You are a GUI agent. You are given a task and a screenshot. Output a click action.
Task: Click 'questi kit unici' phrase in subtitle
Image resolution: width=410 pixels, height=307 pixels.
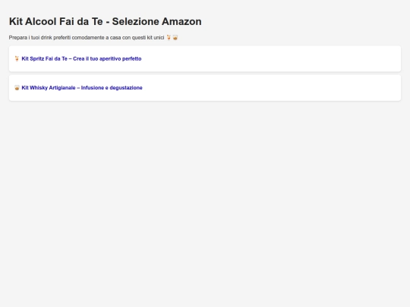tap(148, 38)
